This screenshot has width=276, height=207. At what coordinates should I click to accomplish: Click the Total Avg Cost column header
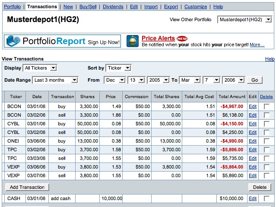point(199,96)
